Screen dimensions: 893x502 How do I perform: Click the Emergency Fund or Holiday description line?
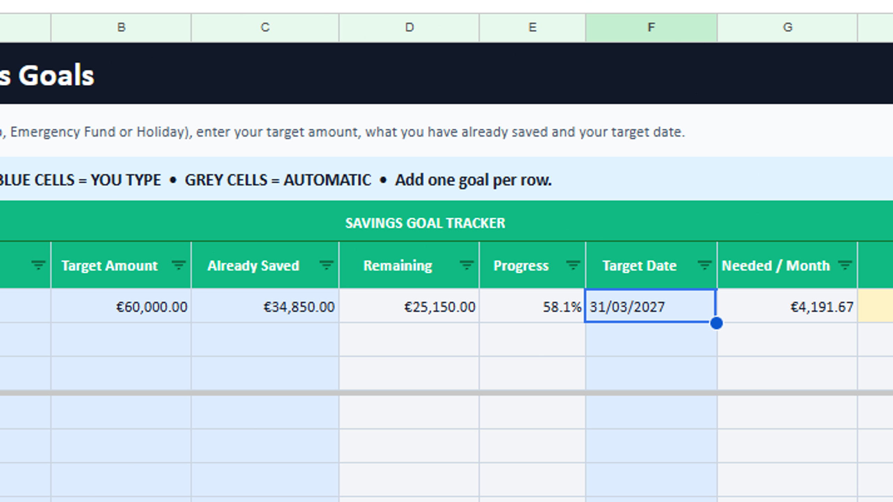point(343,132)
